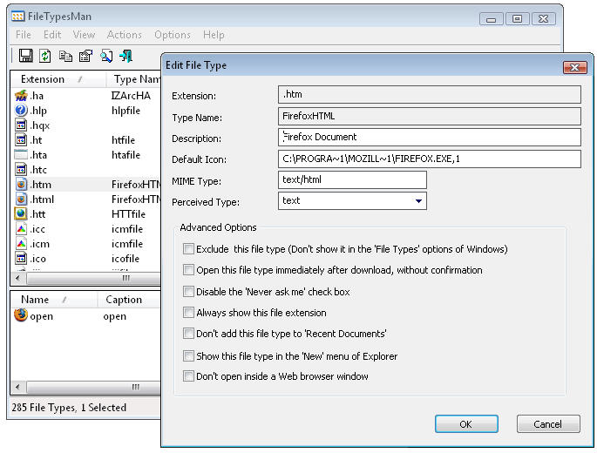
Task: Click the Exit toolbar icon
Action: tap(126, 56)
